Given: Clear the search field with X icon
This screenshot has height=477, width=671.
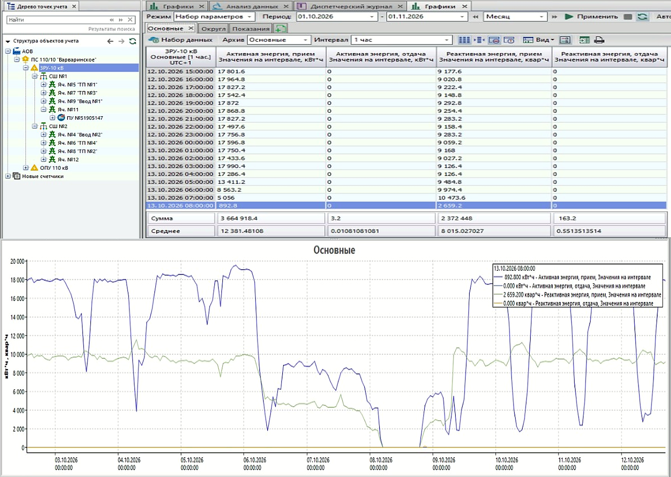Looking at the screenshot, I should point(130,20).
